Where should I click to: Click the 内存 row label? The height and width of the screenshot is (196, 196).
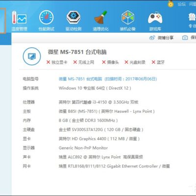point(26,121)
